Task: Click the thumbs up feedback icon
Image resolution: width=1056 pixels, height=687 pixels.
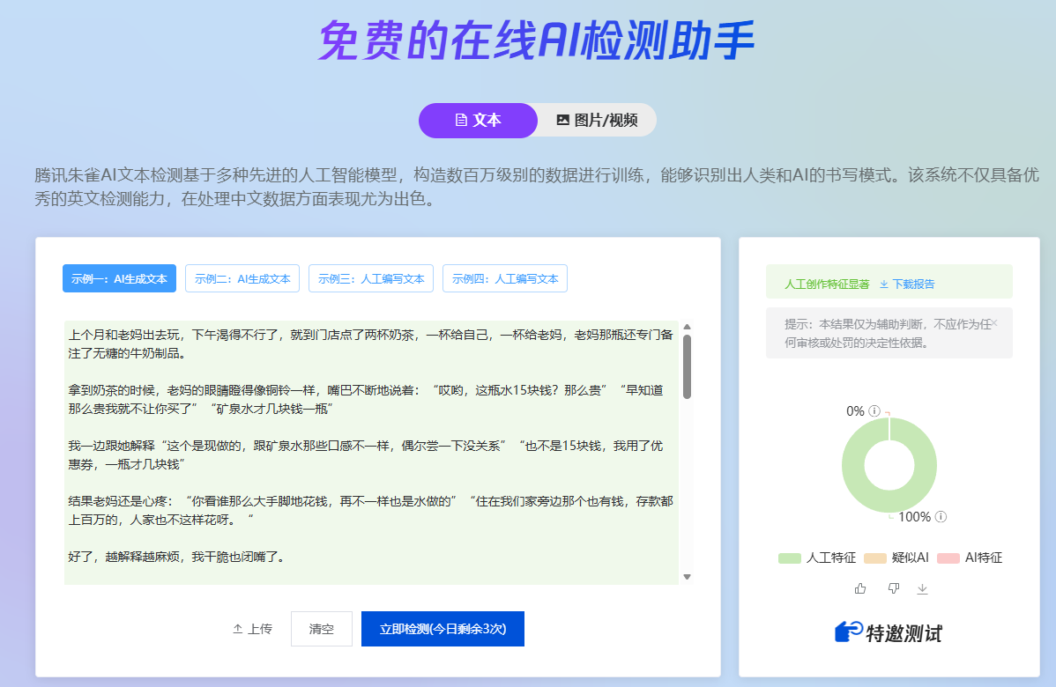Action: [861, 588]
